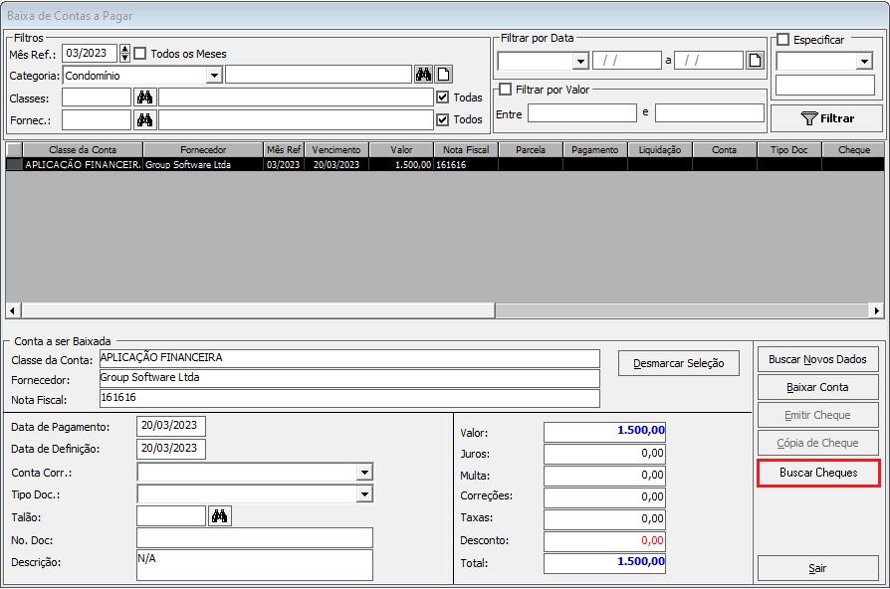890x589 pixels.
Task: Click the Group Software Ltda cell in grid
Action: pos(203,164)
